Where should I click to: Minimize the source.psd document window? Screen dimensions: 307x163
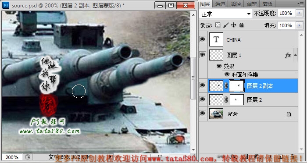tap(160, 5)
